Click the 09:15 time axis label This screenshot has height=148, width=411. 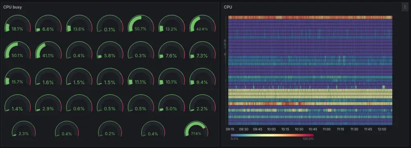(x=230, y=129)
